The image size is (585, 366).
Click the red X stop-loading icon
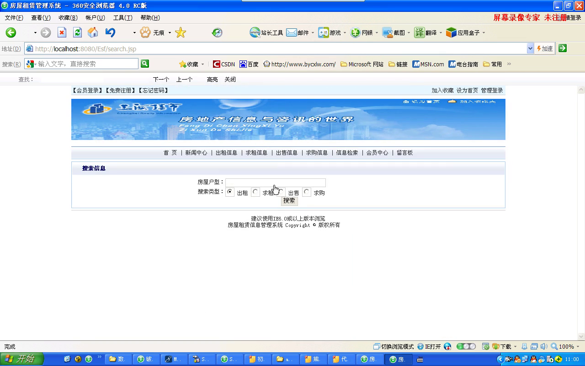tap(62, 32)
